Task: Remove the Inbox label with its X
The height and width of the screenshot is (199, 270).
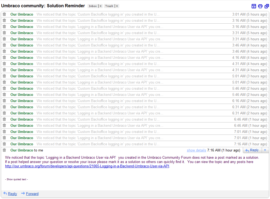Action: click(x=101, y=6)
